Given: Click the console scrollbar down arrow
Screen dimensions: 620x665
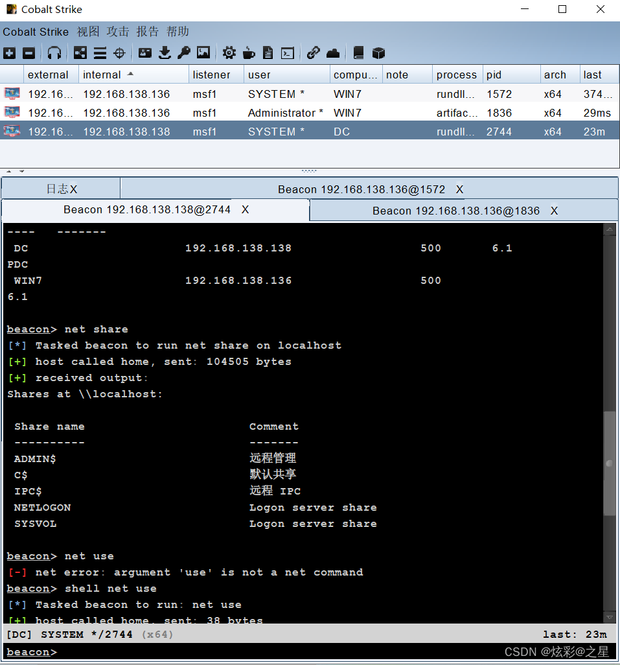Looking at the screenshot, I should [610, 618].
